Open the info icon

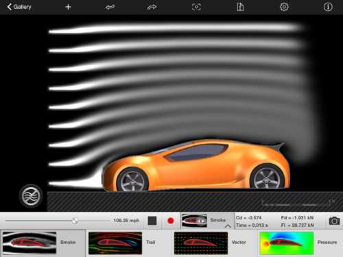click(x=328, y=7)
